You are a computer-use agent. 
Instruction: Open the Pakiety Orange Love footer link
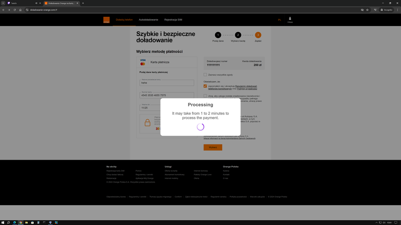(x=203, y=175)
